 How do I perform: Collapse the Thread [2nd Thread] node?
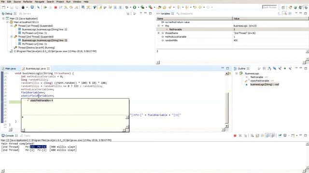(x=12, y=37)
